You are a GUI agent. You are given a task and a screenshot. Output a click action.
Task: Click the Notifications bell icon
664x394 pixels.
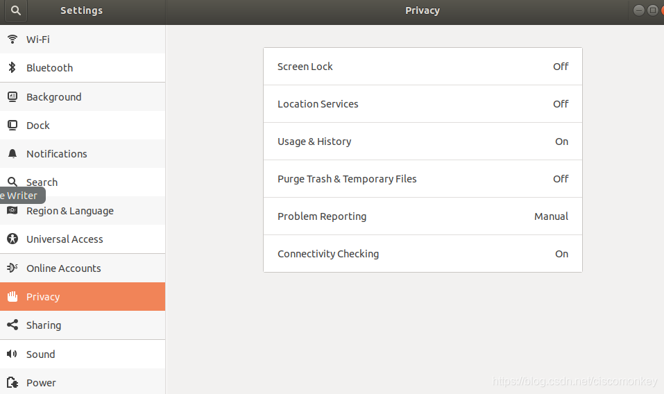coord(12,153)
